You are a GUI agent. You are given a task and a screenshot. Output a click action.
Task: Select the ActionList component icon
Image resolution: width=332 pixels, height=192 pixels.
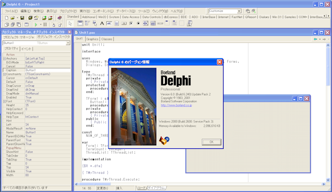(189, 23)
